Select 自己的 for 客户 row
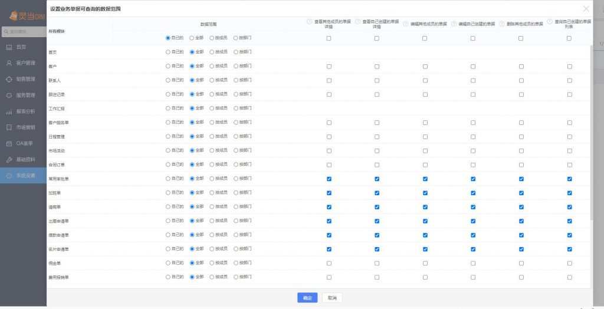This screenshot has width=604, height=309. [x=168, y=66]
